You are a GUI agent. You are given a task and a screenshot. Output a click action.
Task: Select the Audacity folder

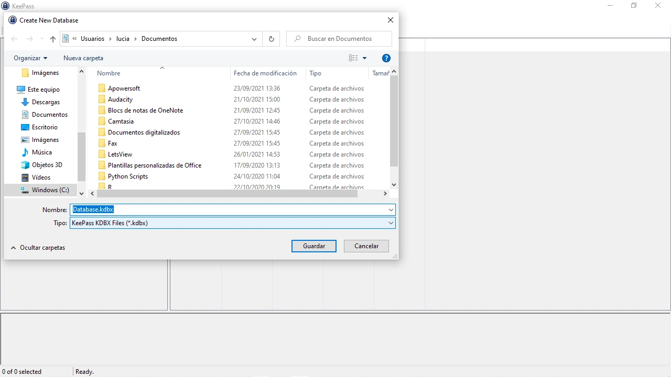click(x=120, y=99)
